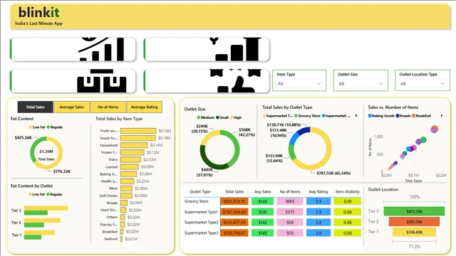The image size is (456, 256).
Task: Click the Tier 1 yellow funnel bar $336.40K
Action: (414, 233)
